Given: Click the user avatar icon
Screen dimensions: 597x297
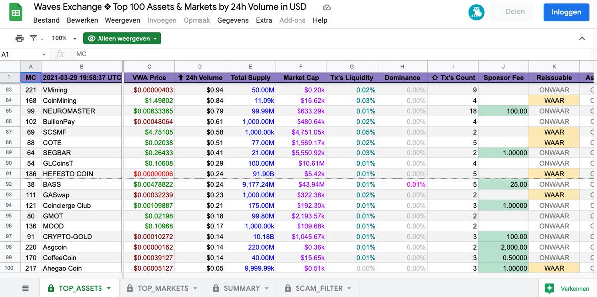Looking at the screenshot, I should [476, 12].
